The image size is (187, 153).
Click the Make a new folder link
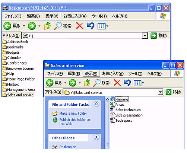[x=73, y=113]
